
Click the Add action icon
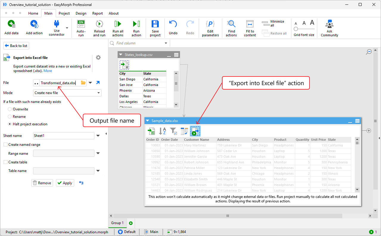coord(34,24)
